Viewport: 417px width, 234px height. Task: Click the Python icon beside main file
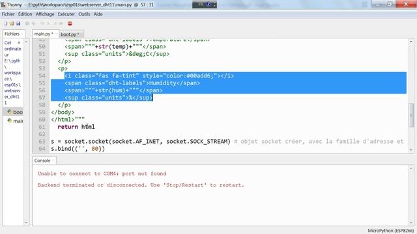pyautogui.click(x=10, y=121)
